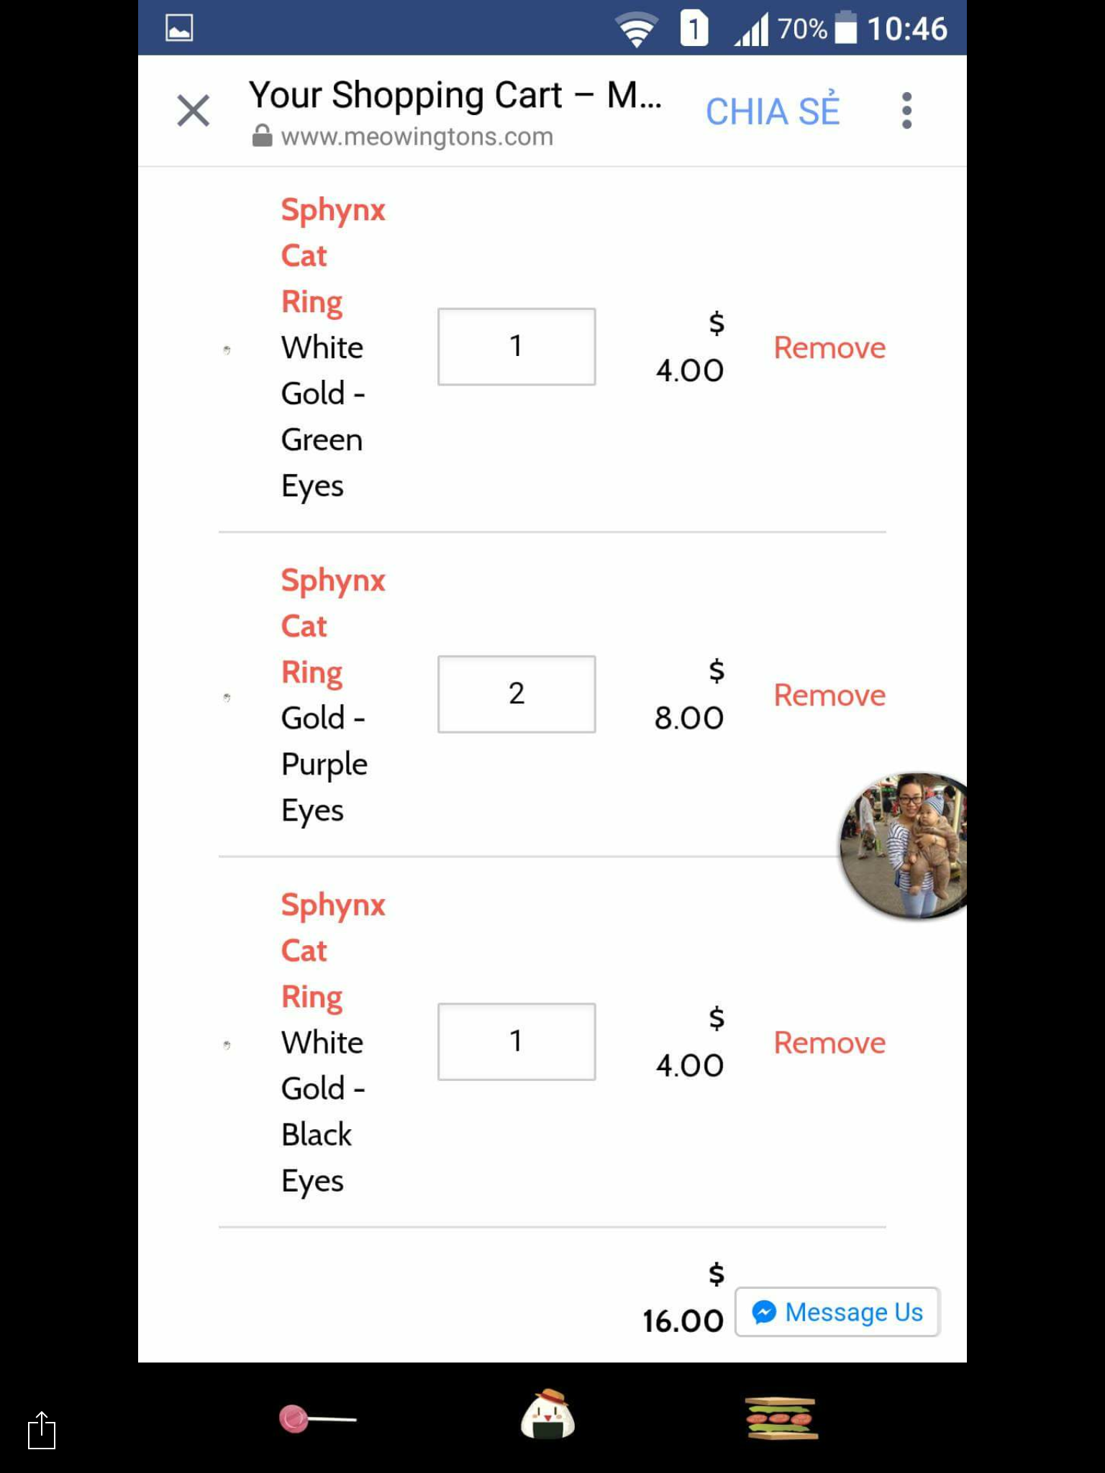Edit quantity field showing 2
Screen dimensions: 1105x1473
pyautogui.click(x=517, y=694)
